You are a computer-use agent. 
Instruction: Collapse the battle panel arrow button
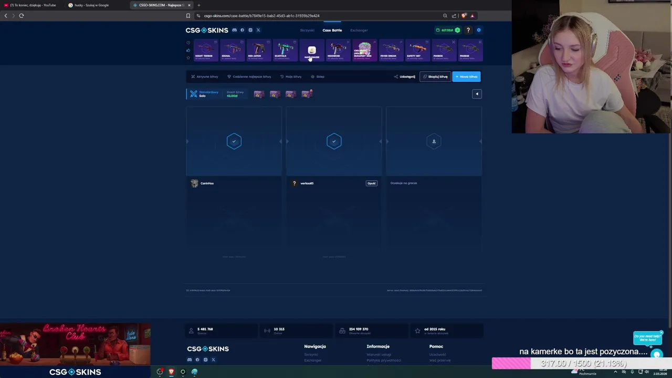point(477,94)
